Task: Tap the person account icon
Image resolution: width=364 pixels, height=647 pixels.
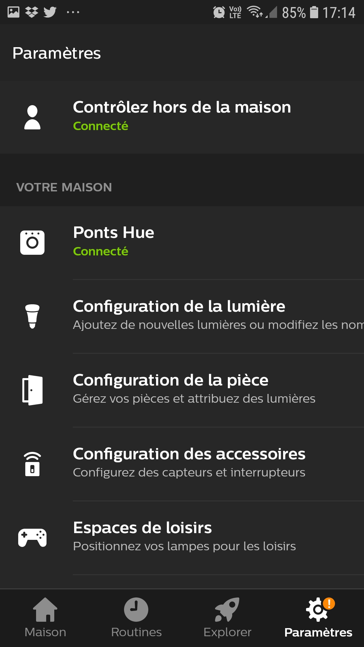Action: pos(32,117)
